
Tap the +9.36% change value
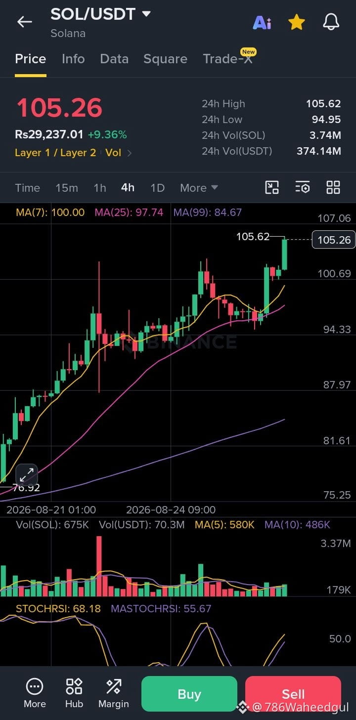[107, 134]
